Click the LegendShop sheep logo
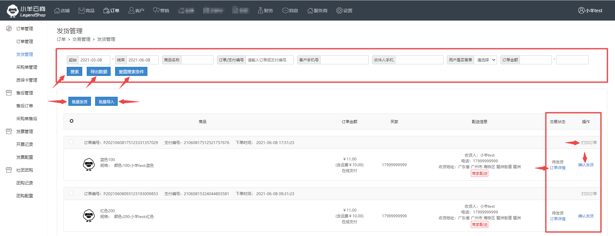Image resolution: width=615 pixels, height=236 pixels. click(13, 11)
